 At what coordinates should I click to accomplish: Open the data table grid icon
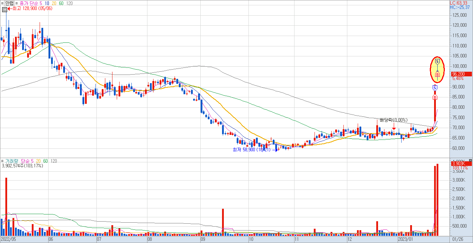[4, 9]
